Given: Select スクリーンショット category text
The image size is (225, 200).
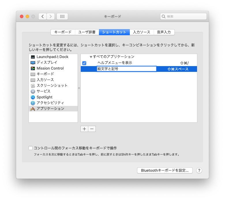Looking at the screenshot, I should (52, 86).
